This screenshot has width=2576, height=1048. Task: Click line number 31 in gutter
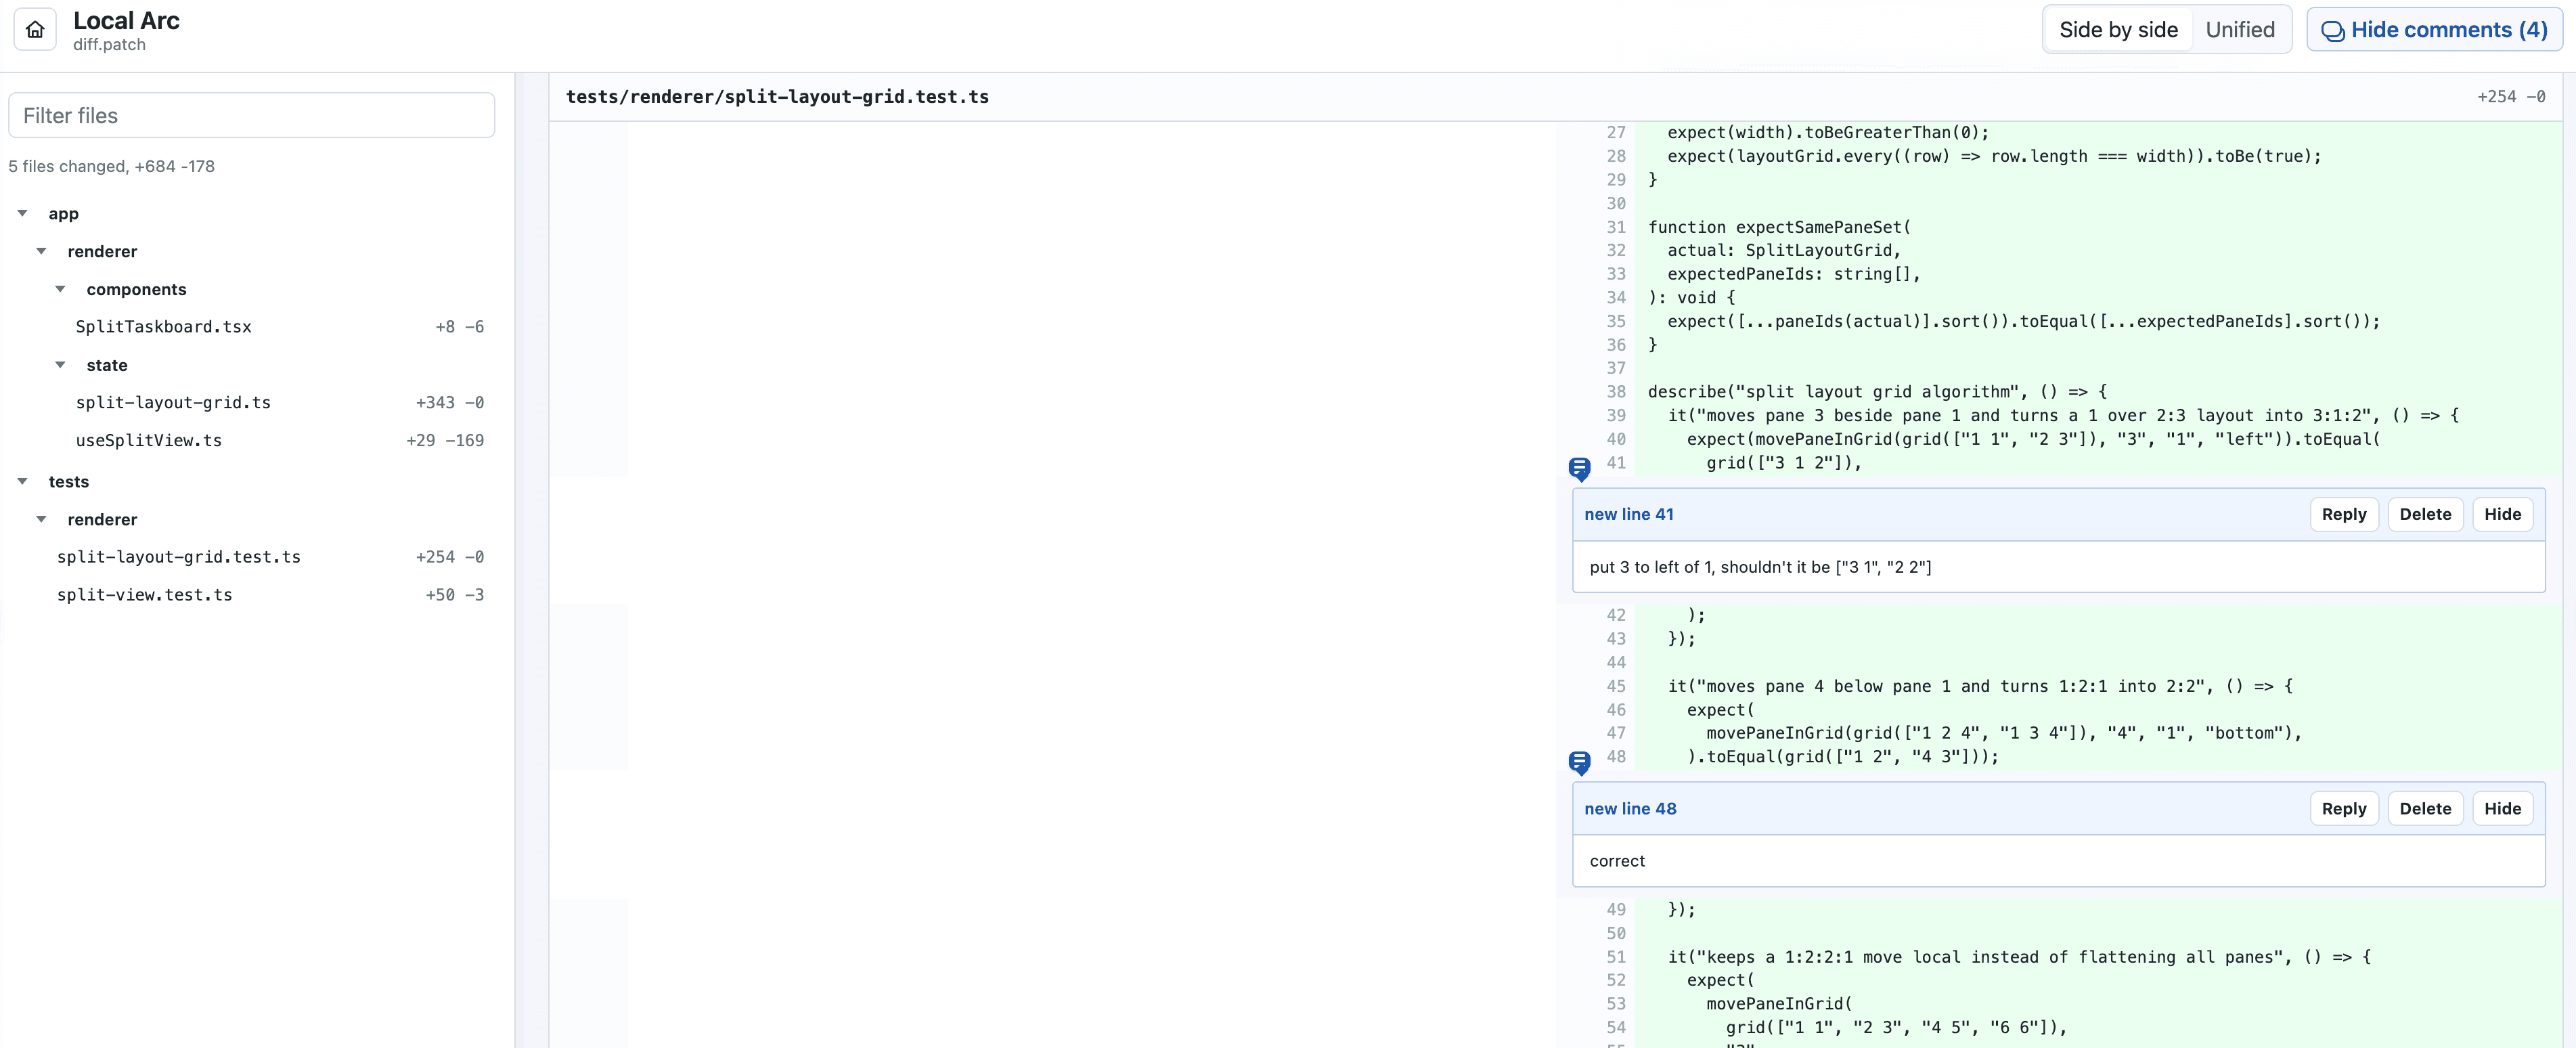[1616, 227]
